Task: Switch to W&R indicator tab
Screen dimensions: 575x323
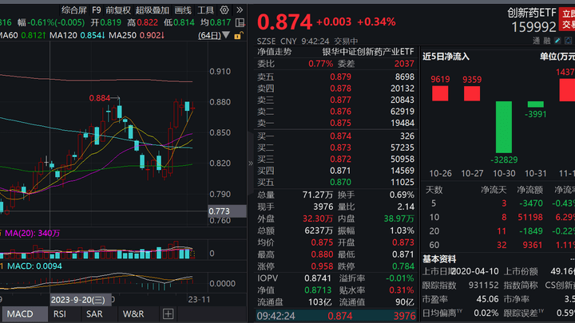Action: [x=133, y=314]
